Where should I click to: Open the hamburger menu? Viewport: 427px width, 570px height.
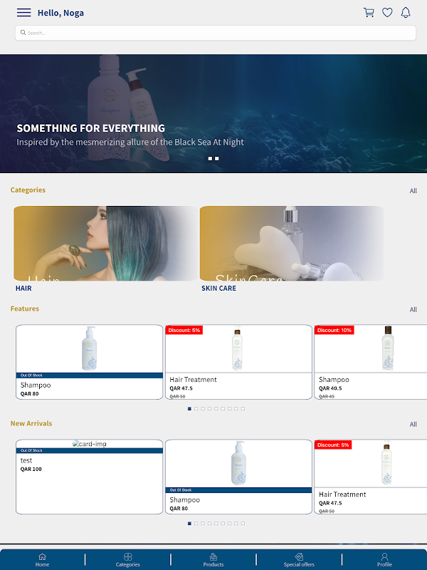pos(24,13)
